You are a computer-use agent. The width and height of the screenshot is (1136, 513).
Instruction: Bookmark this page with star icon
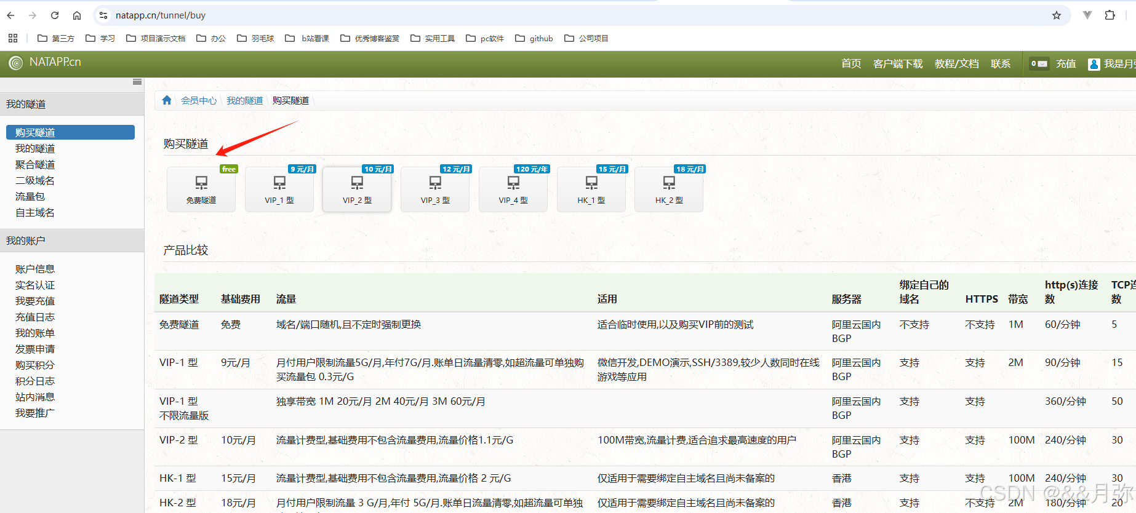pyautogui.click(x=1057, y=15)
